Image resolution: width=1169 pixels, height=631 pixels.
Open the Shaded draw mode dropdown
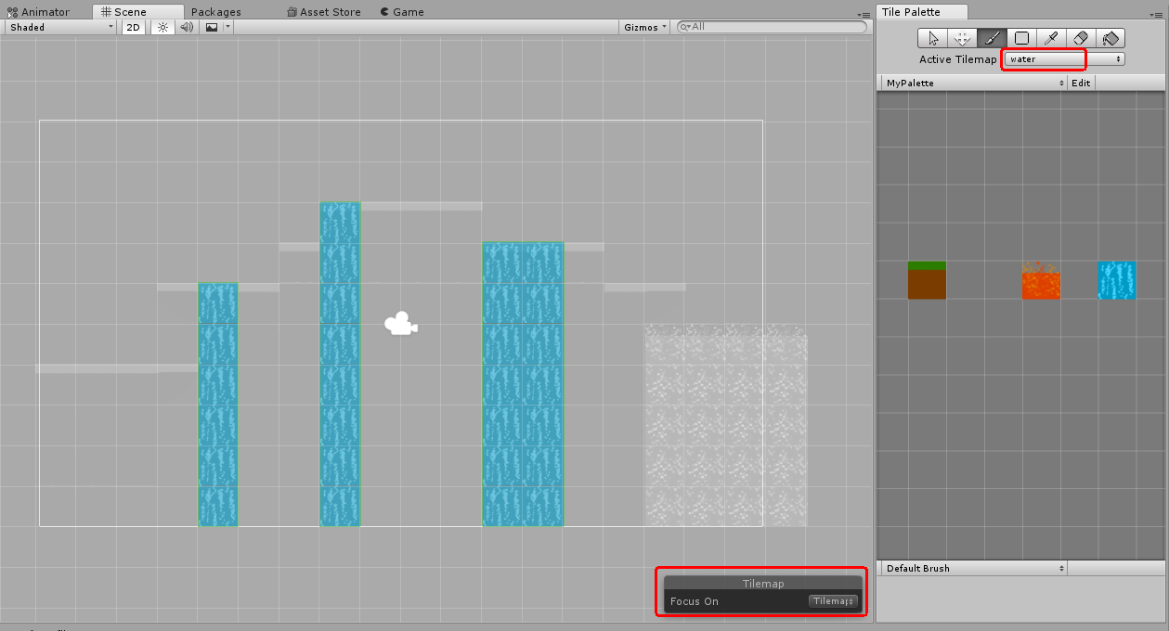click(x=60, y=27)
